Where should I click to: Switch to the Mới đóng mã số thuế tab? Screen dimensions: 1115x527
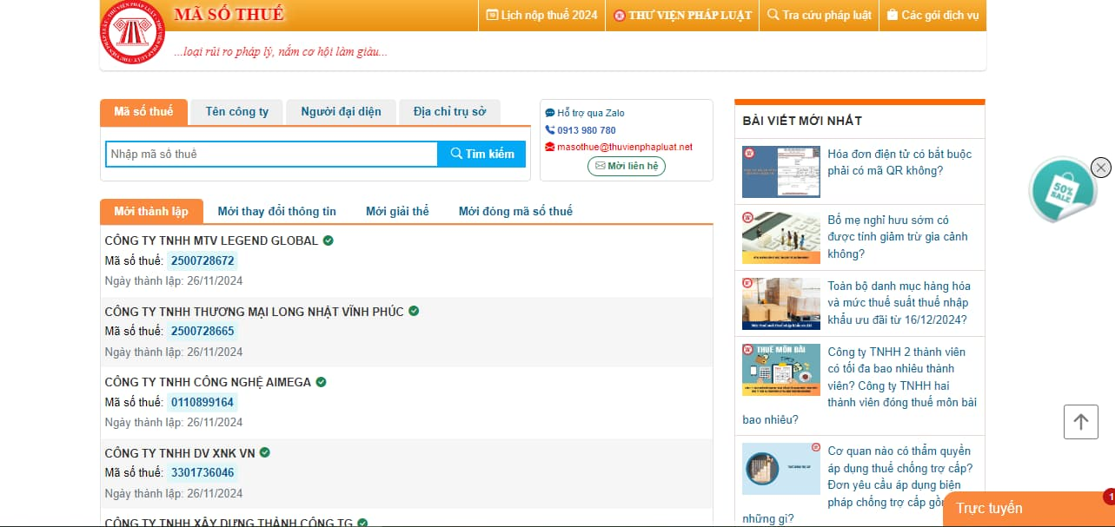tap(515, 211)
